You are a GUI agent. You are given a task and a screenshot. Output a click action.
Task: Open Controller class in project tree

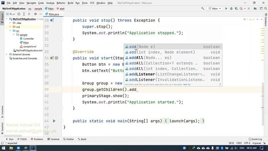coord(27,39)
